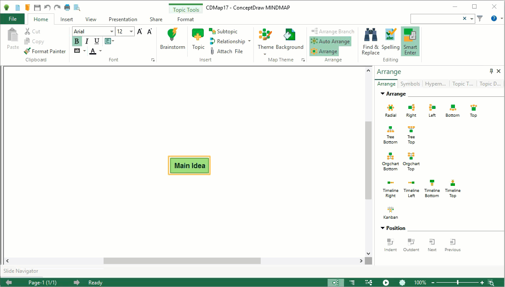Toggle the Arrange panel button in ribbon
This screenshot has width=505, height=287.
point(324,51)
